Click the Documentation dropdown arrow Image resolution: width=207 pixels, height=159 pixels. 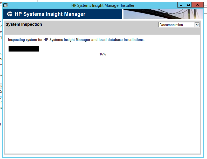[x=197, y=25]
